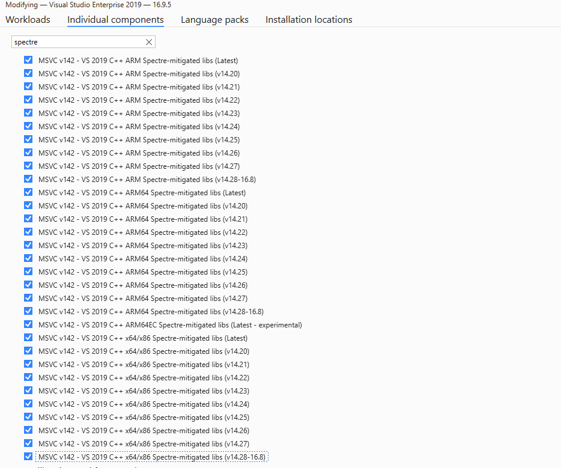Disable ARM Spectre-mitigated libs (v14.24)
Screen dimensions: 561x468
[28, 126]
